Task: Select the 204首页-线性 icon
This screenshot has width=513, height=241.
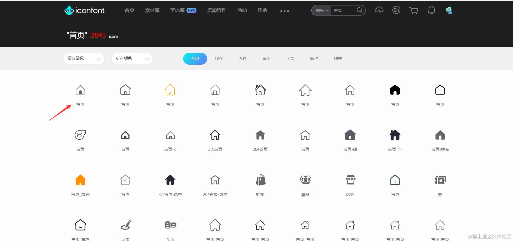Action: pyautogui.click(x=215, y=180)
